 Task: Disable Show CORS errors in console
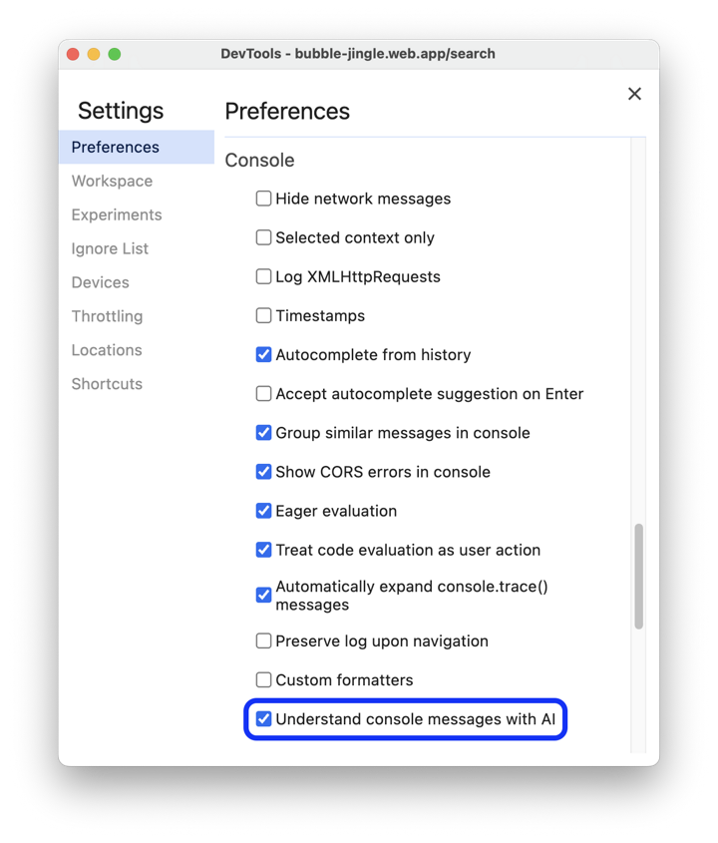pos(263,471)
